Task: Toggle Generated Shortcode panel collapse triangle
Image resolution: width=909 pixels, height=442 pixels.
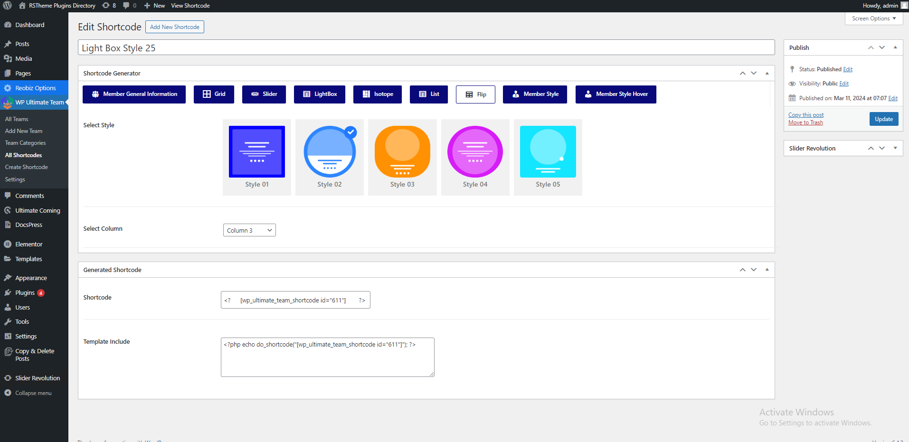Action: [x=767, y=270]
